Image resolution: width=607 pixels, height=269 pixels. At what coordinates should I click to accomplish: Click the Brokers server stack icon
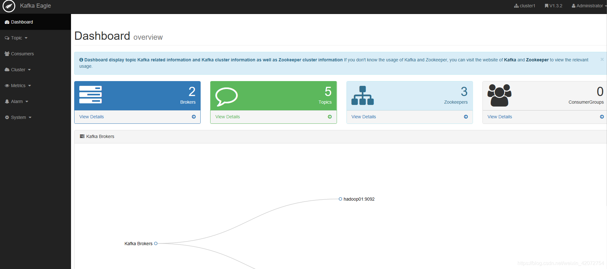click(x=90, y=94)
